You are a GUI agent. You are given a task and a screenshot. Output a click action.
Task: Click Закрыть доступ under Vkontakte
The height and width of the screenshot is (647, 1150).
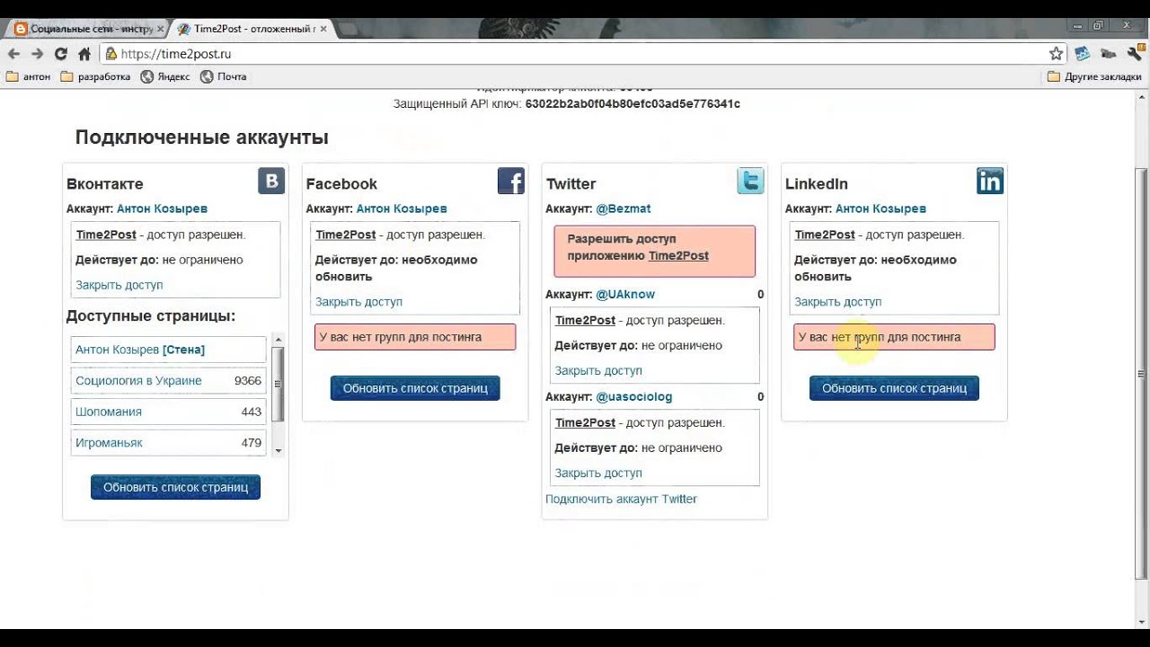(119, 285)
